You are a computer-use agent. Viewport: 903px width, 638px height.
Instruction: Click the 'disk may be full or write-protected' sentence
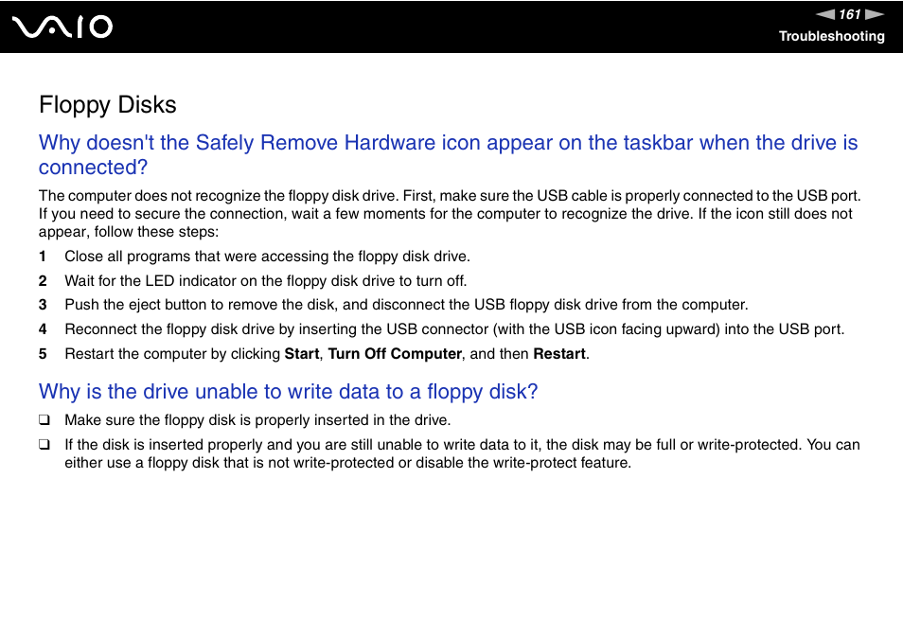click(x=462, y=453)
